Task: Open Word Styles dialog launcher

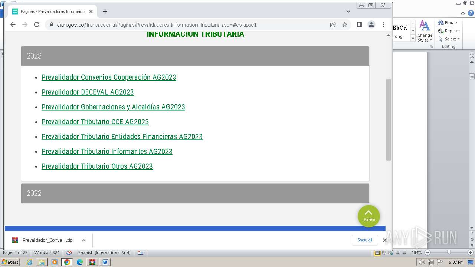Action: point(432,47)
